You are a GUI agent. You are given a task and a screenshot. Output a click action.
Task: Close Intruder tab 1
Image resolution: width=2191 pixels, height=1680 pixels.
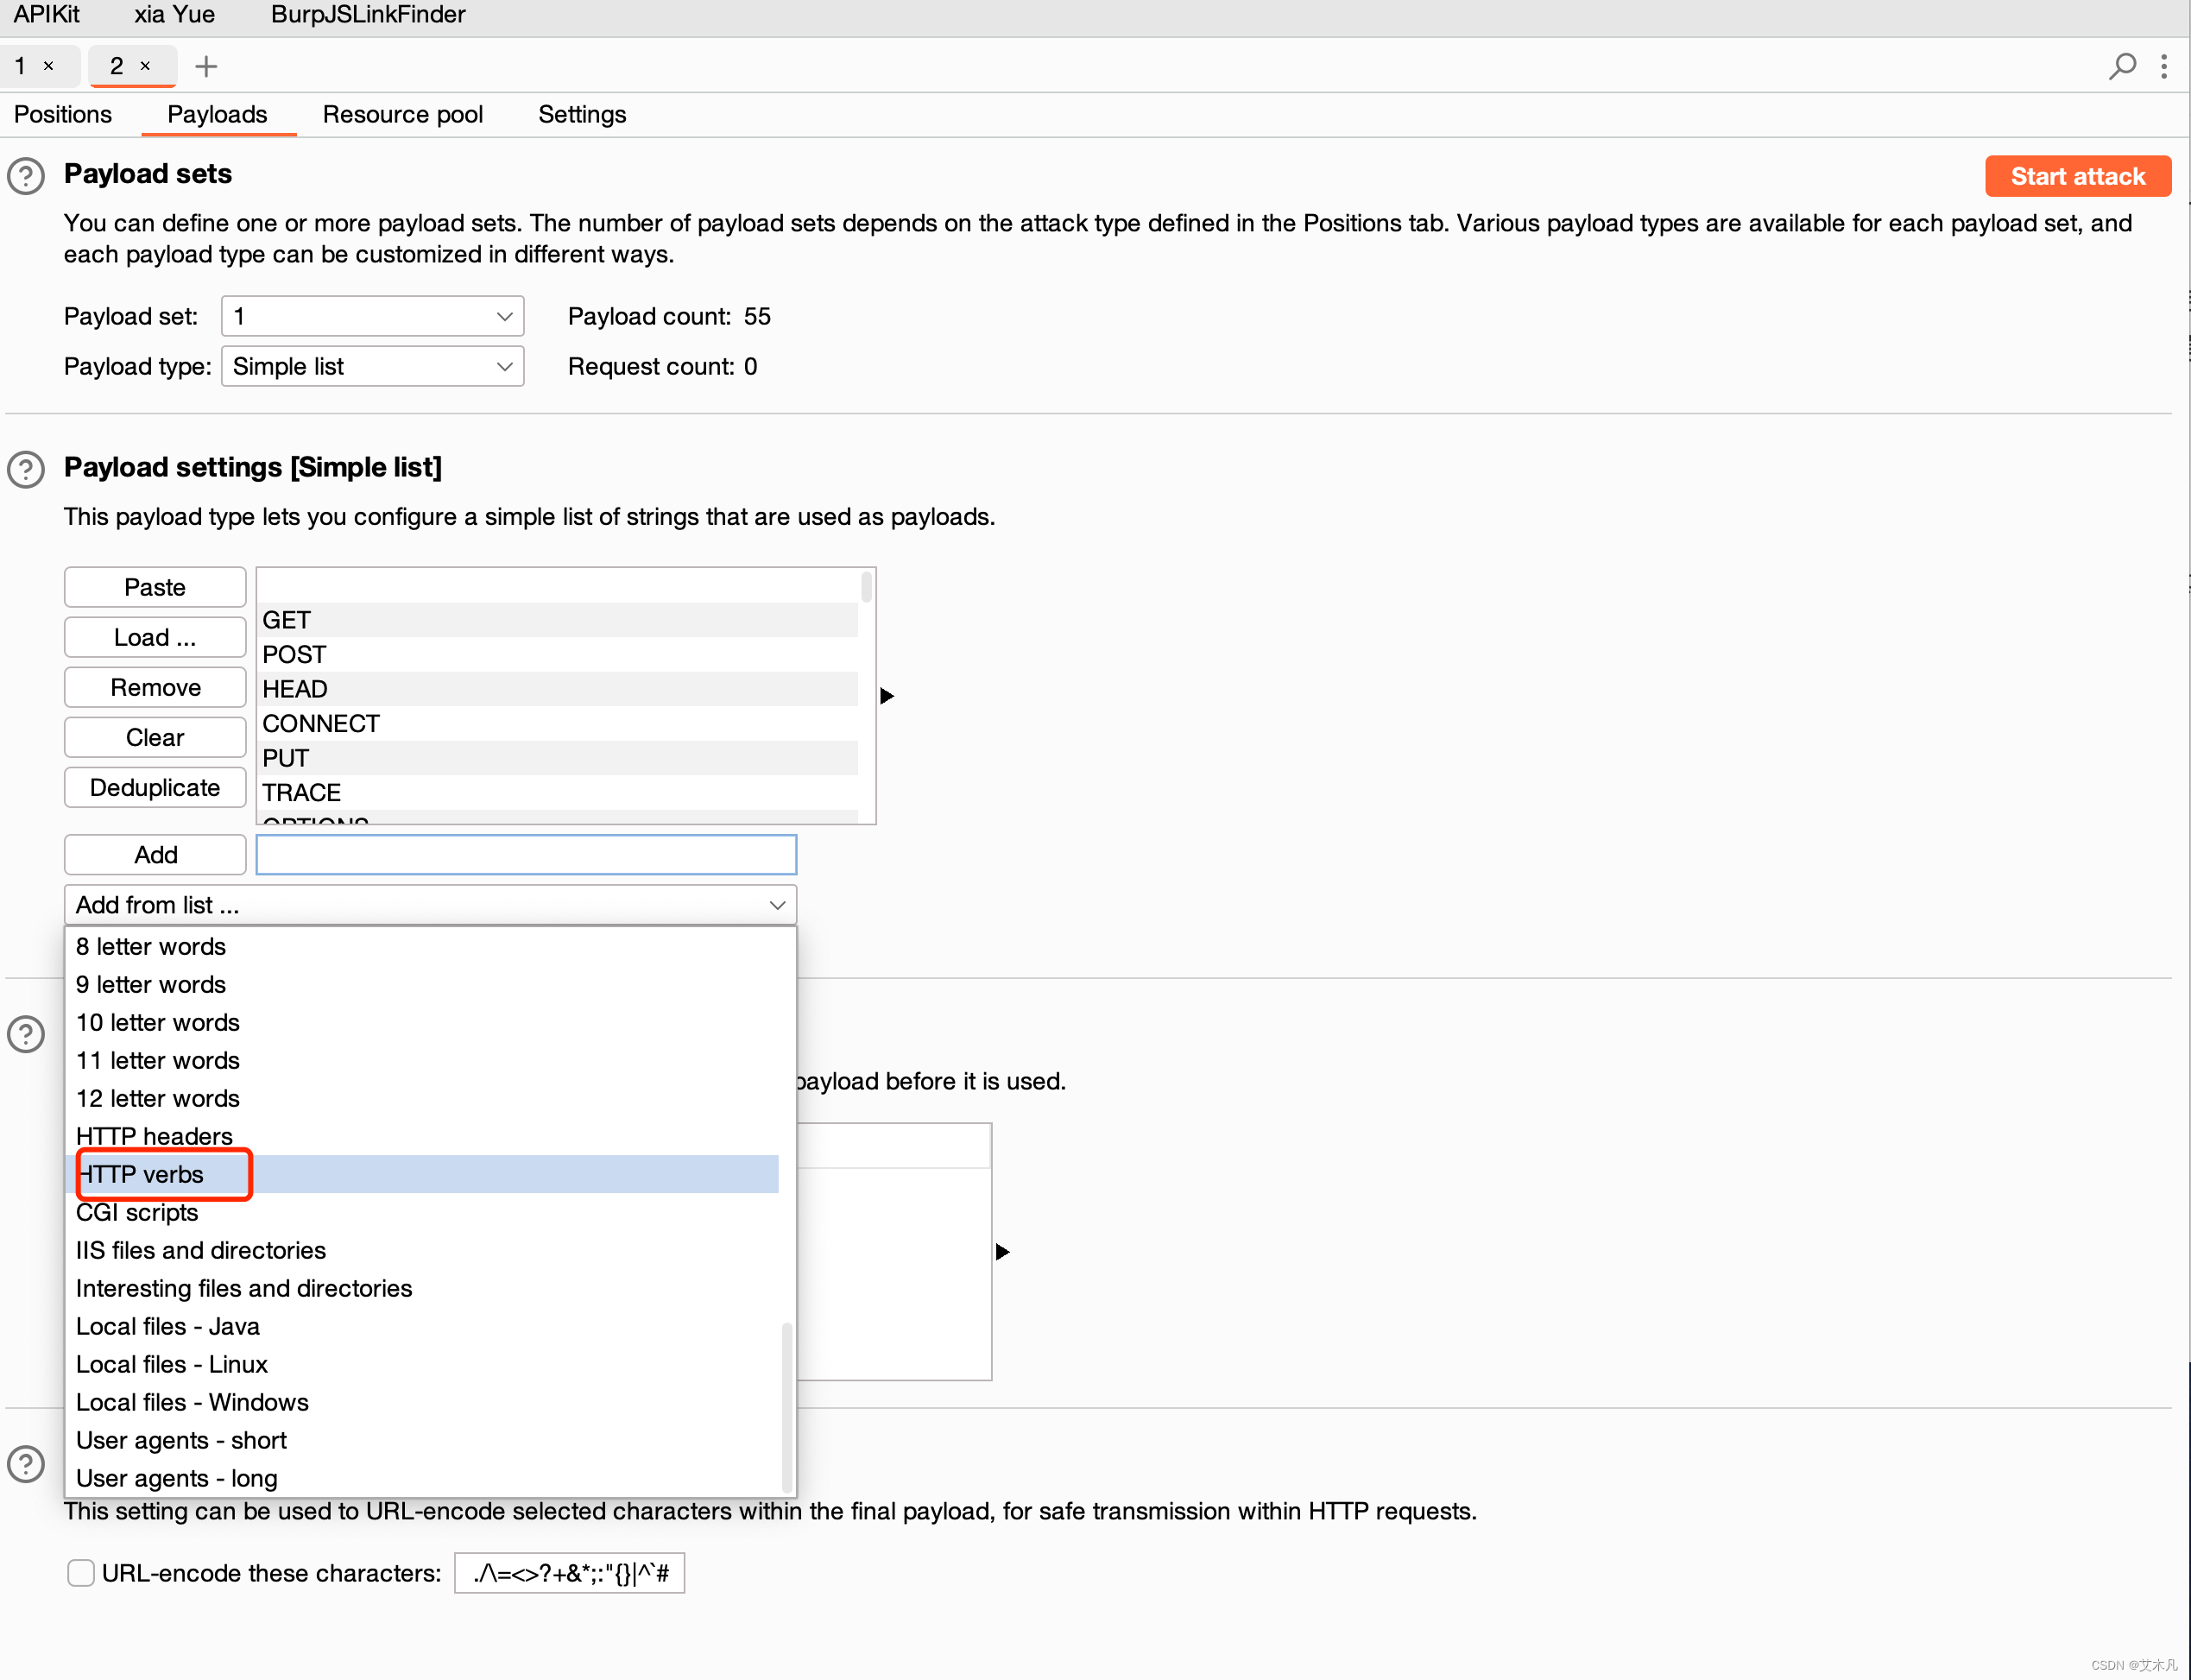pos(48,66)
